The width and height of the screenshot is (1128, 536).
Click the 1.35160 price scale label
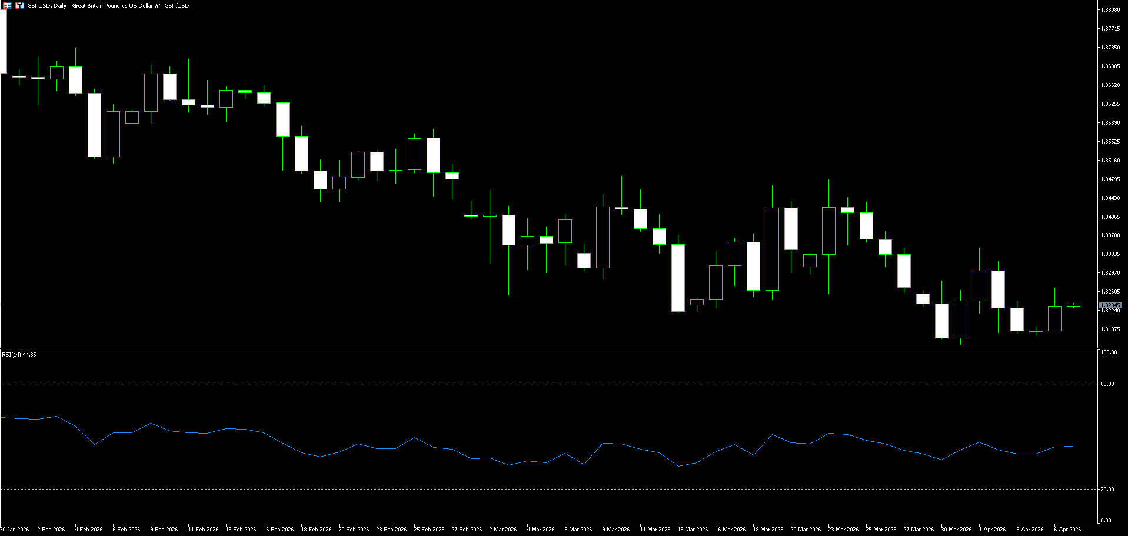click(x=1110, y=160)
